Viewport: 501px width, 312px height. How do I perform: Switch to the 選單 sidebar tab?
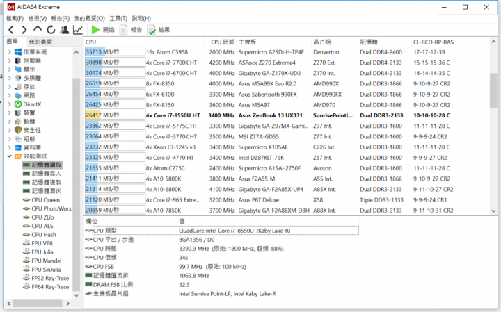13,42
